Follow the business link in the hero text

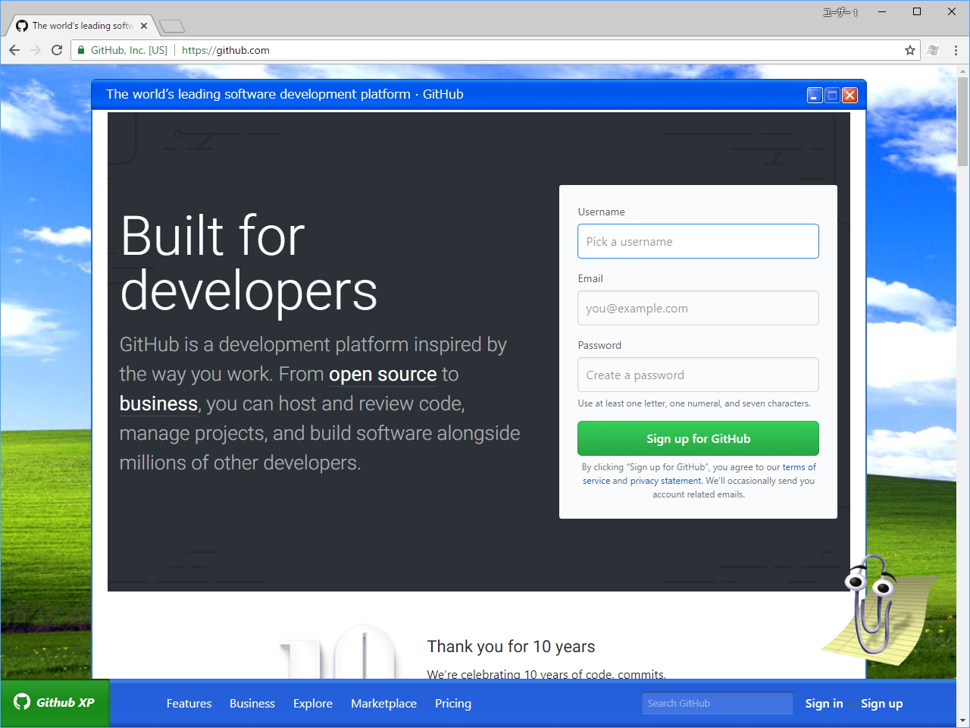click(x=158, y=404)
